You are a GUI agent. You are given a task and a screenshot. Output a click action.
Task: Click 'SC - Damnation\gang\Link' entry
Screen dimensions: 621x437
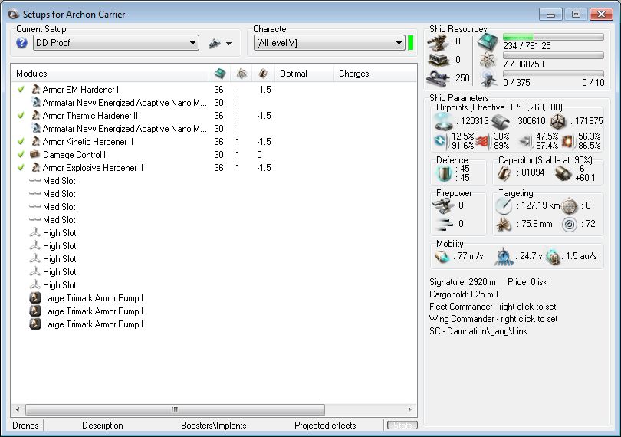[478, 331]
